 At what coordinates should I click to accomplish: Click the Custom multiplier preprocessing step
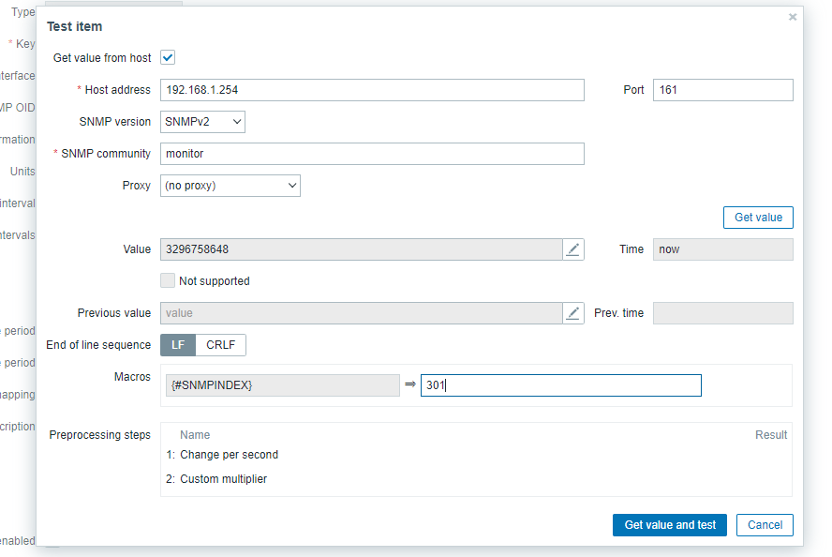223,479
